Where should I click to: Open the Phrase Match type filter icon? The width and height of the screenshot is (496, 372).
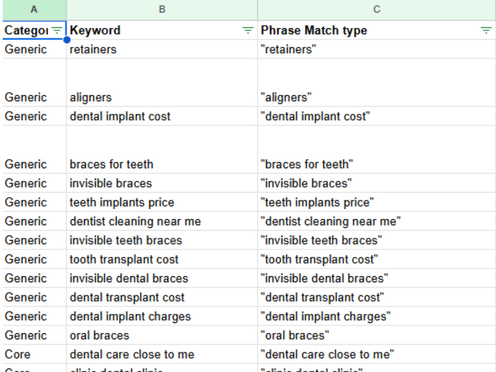click(x=486, y=30)
